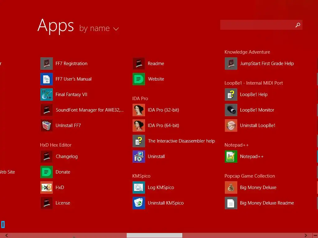
Task: Open the HxD Changelog text icon
Action: pos(47,156)
